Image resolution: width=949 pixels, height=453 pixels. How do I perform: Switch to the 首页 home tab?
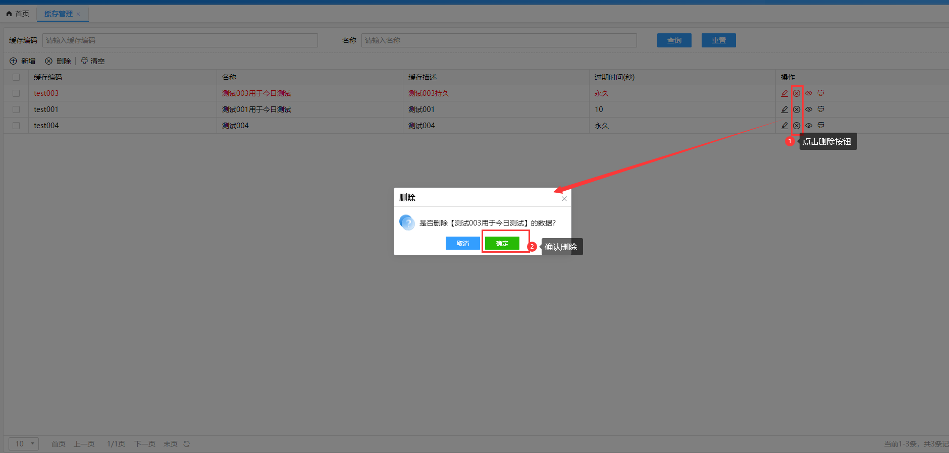(18, 14)
